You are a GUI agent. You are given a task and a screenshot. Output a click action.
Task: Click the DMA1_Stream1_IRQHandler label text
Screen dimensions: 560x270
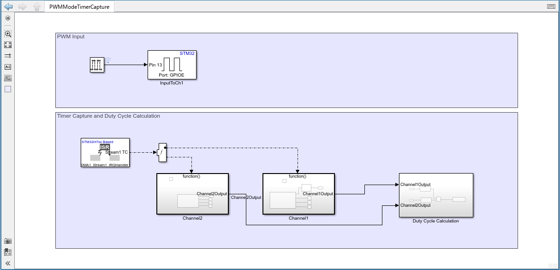click(x=105, y=164)
